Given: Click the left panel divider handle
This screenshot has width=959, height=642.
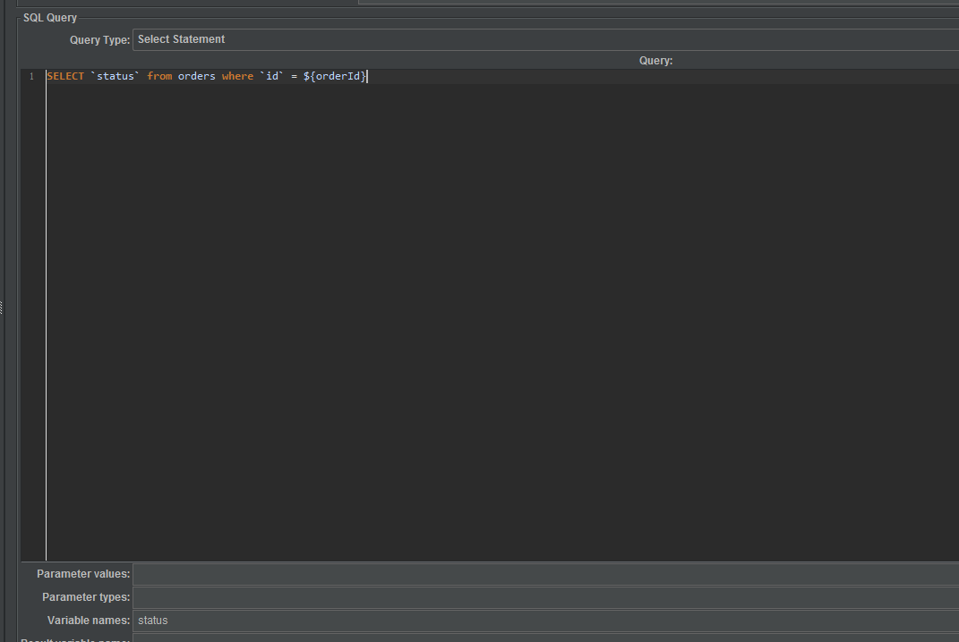Looking at the screenshot, I should click(3, 308).
